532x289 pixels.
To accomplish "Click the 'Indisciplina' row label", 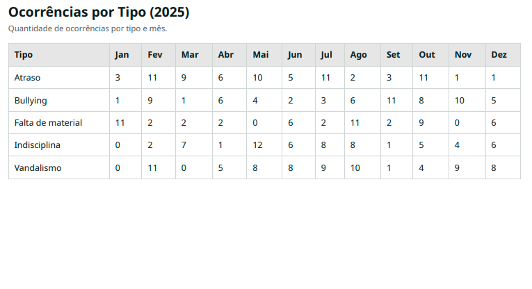I will (37, 145).
